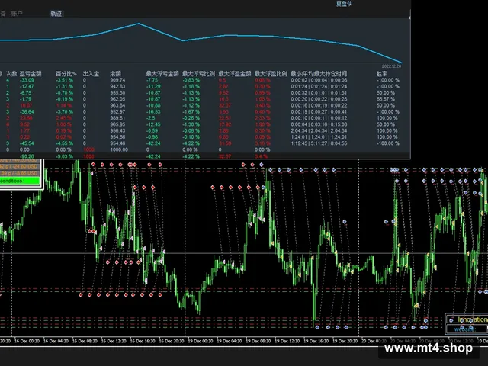Sort by the 最大浮亏比例 column header

coord(198,74)
